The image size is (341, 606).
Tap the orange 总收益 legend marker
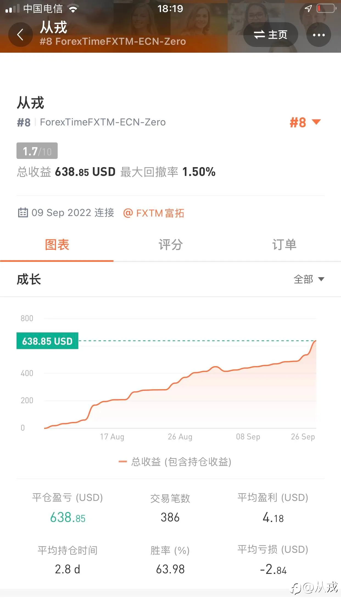[122, 462]
